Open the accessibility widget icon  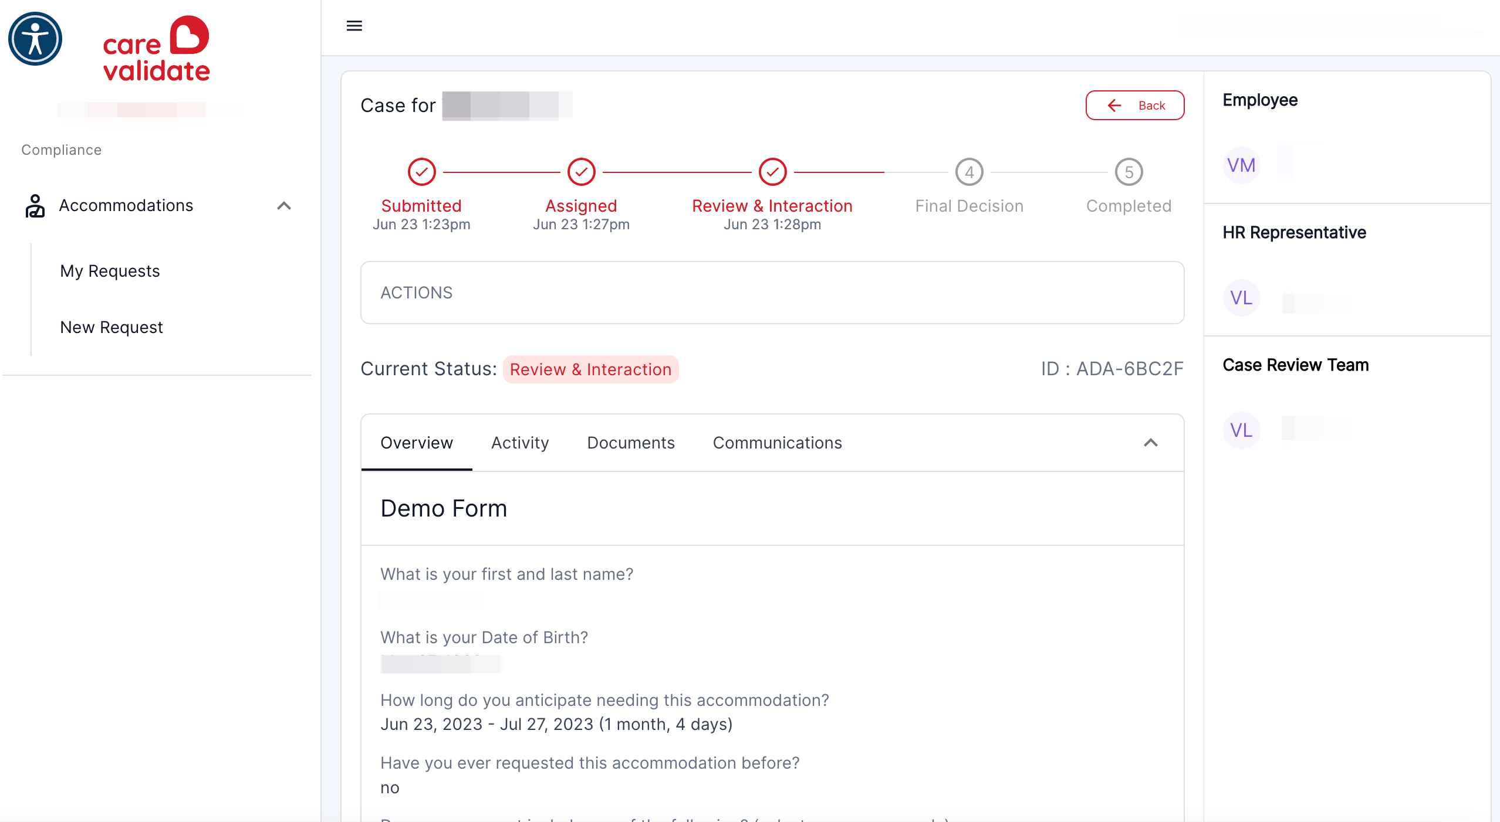pos(35,39)
